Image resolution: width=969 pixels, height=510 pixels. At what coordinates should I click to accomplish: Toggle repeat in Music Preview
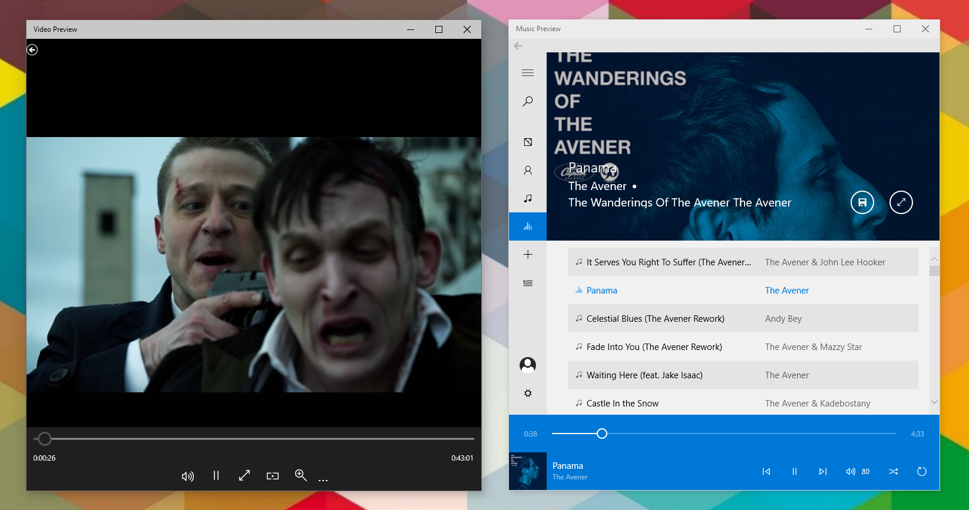tap(922, 471)
